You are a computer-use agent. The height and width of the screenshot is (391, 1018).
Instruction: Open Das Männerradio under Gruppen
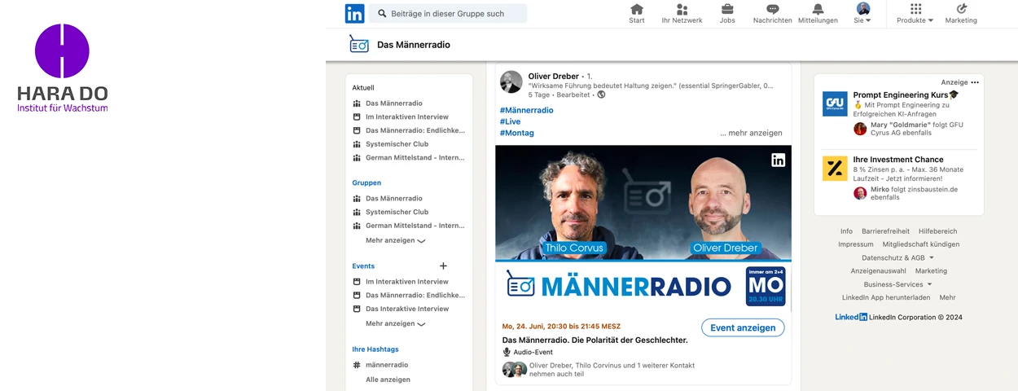[x=394, y=198]
